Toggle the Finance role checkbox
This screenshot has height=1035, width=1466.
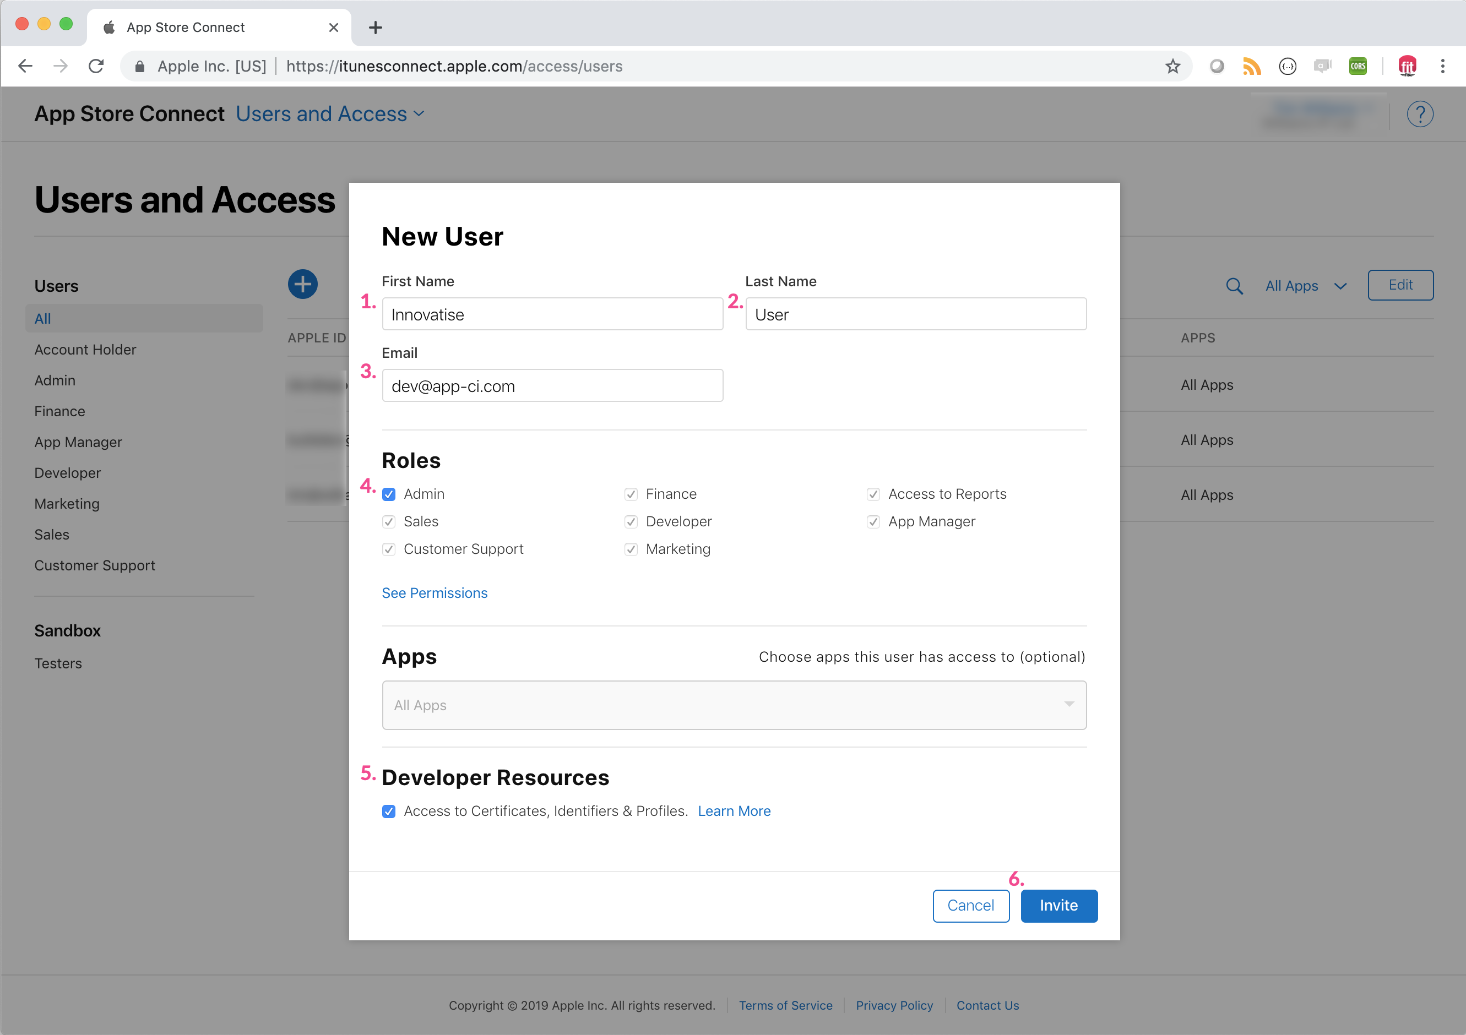[x=631, y=494]
